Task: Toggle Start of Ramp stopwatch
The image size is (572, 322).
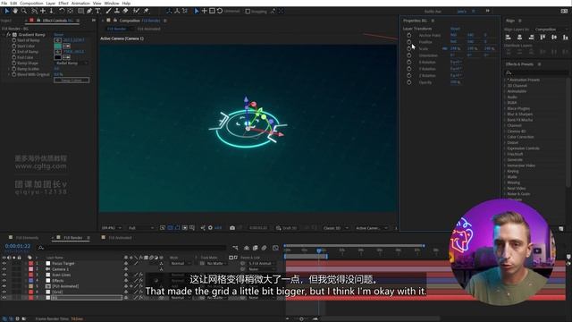Action: (14, 40)
